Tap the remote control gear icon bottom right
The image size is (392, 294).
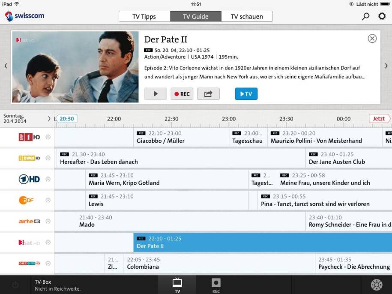tap(376, 285)
